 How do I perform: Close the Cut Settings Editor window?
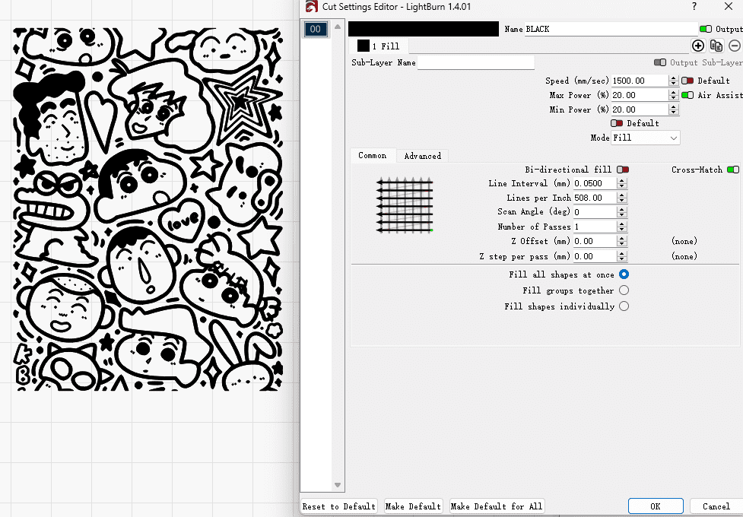(x=729, y=6)
